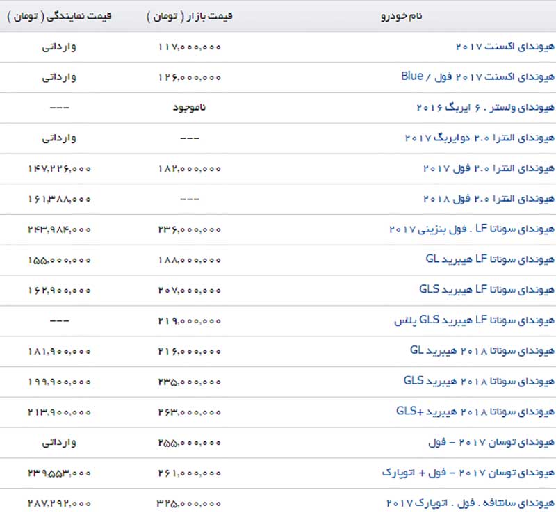This screenshot has height=513, width=556.
Task: Select the Sonata LF Hybrid GLS Plus link
Action: pyautogui.click(x=480, y=320)
